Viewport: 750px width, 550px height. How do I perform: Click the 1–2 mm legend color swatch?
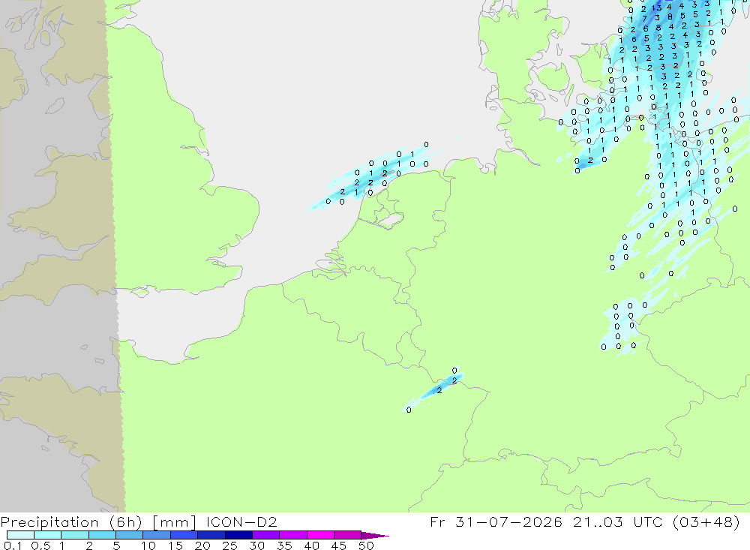[75, 535]
